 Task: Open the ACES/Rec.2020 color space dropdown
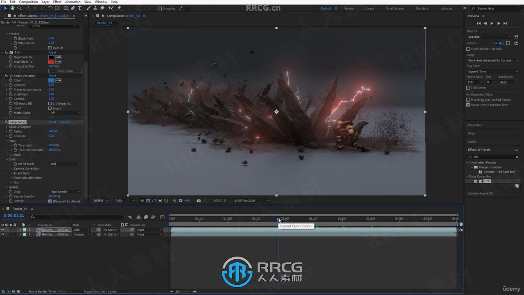251,201
